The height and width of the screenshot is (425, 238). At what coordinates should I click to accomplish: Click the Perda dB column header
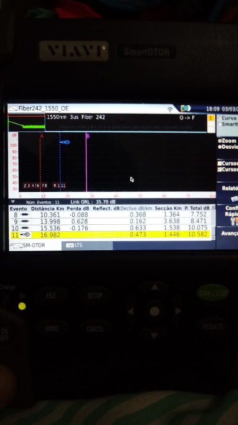(78, 208)
